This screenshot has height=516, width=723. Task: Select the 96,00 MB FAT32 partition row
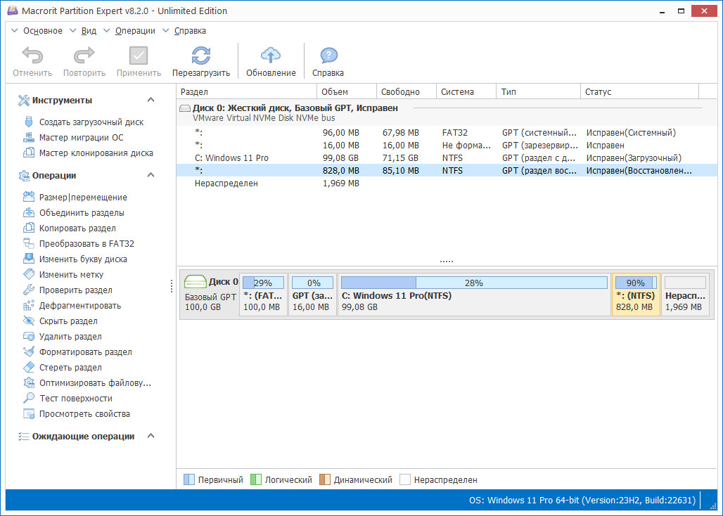click(x=447, y=133)
